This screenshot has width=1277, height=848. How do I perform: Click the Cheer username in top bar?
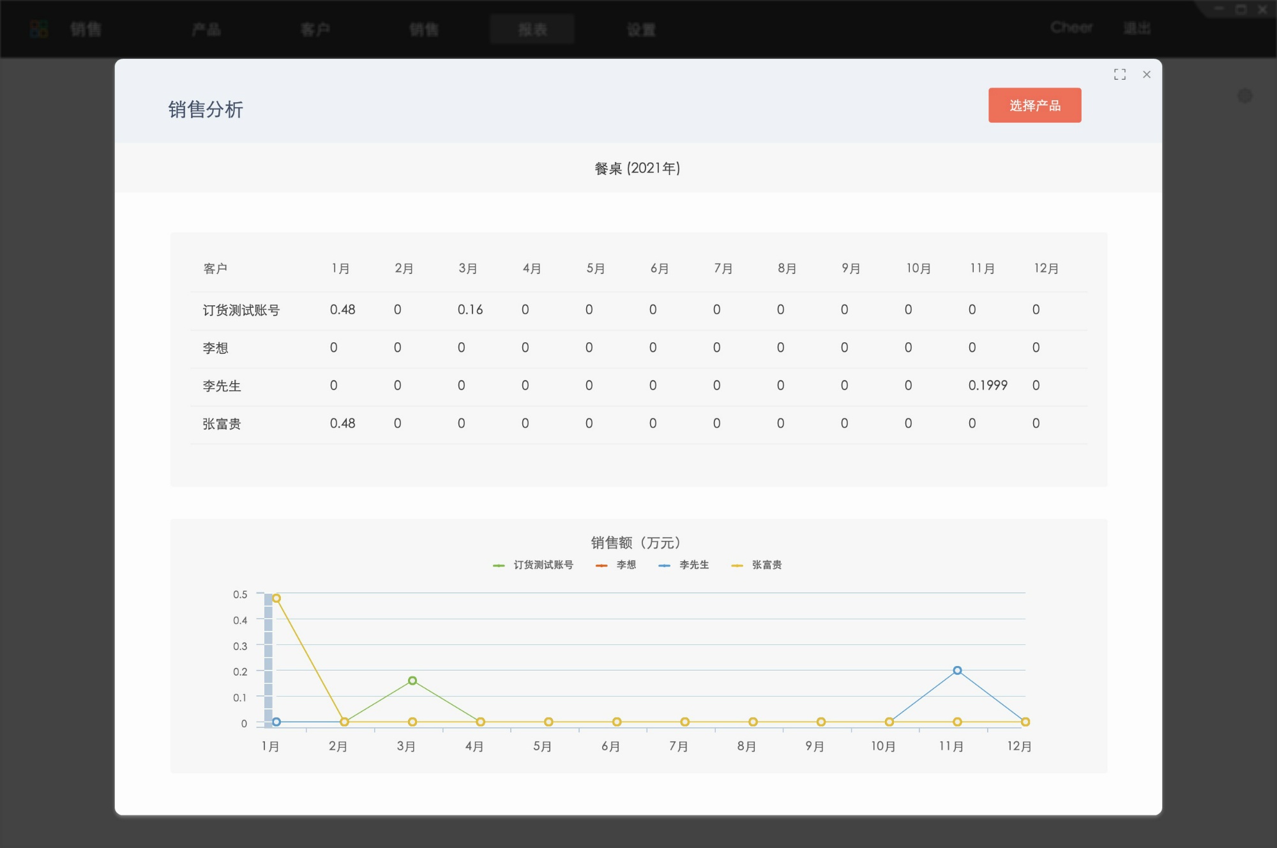click(1071, 27)
